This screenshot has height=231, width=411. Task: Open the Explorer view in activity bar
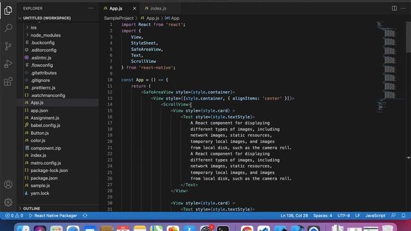pyautogui.click(x=8, y=10)
